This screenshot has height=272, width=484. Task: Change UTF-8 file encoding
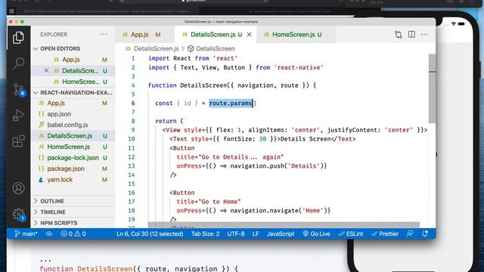236,233
